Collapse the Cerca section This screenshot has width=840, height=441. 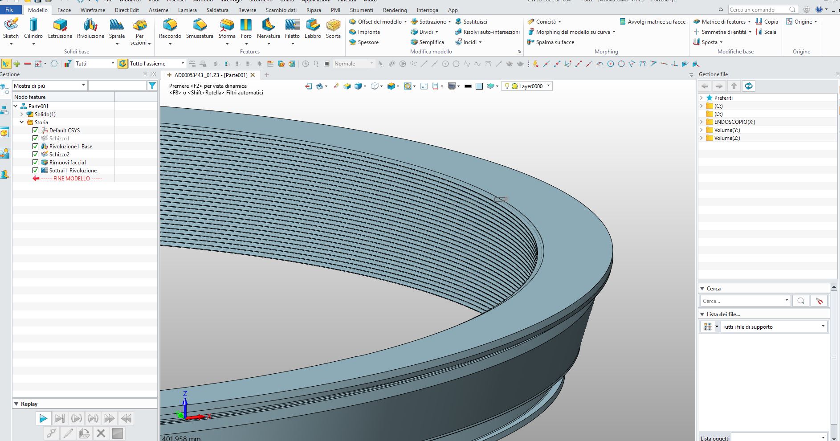point(702,289)
